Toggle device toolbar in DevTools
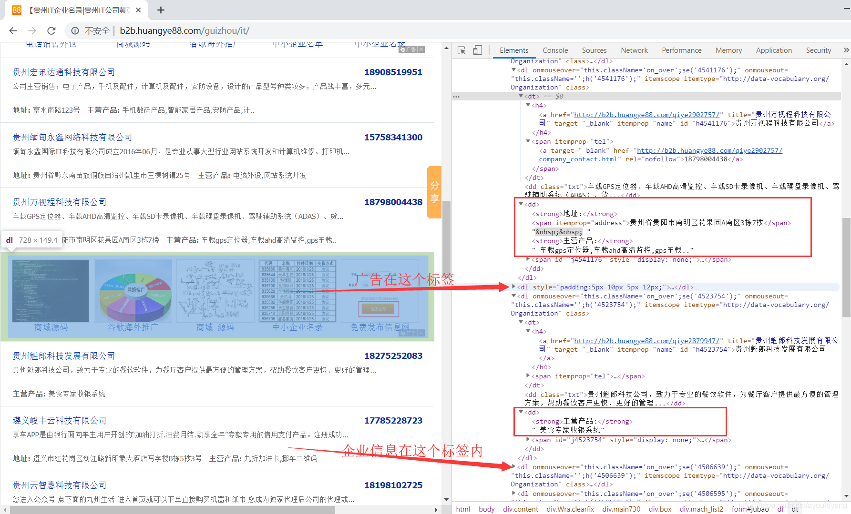This screenshot has width=851, height=514. (x=477, y=50)
